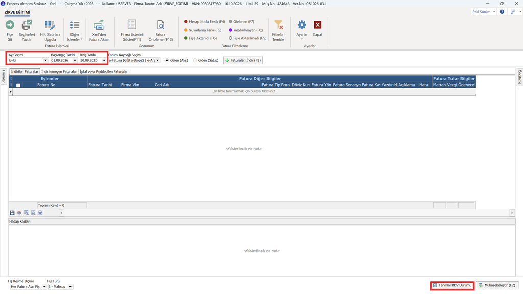523x294 pixels.
Task: Open İptal veya Reddedilen Faturalar tab
Action: click(104, 71)
